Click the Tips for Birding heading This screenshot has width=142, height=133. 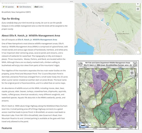[10, 19]
